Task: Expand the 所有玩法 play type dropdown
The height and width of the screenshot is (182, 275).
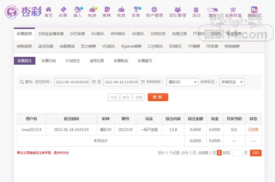Action: click(232, 82)
